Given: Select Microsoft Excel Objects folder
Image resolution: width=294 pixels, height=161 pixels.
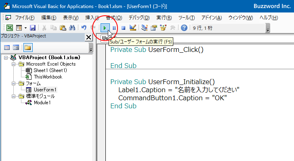Looking at the screenshot, I should coord(51,64).
